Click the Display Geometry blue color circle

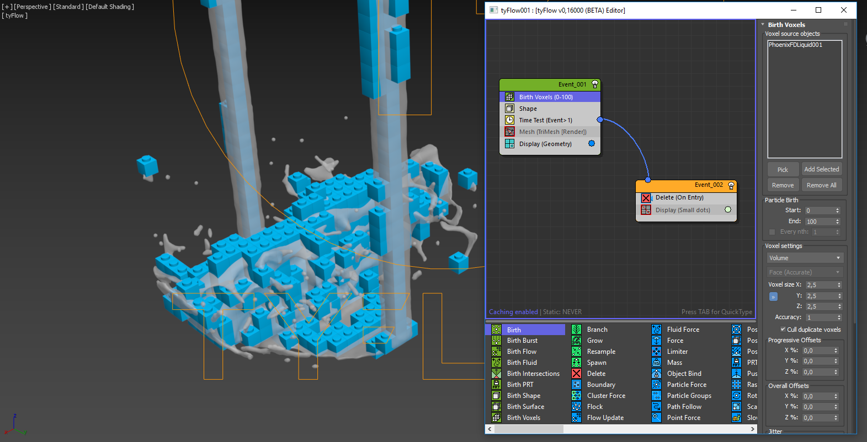pos(592,143)
